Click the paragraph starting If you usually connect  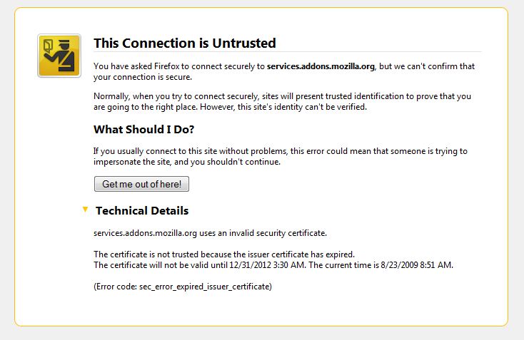(281, 156)
